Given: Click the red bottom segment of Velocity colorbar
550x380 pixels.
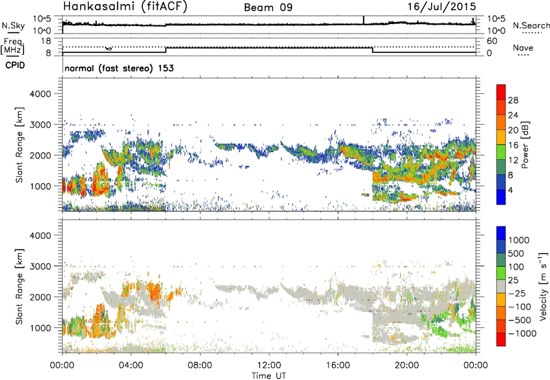Looking at the screenshot, I should coord(501,340).
